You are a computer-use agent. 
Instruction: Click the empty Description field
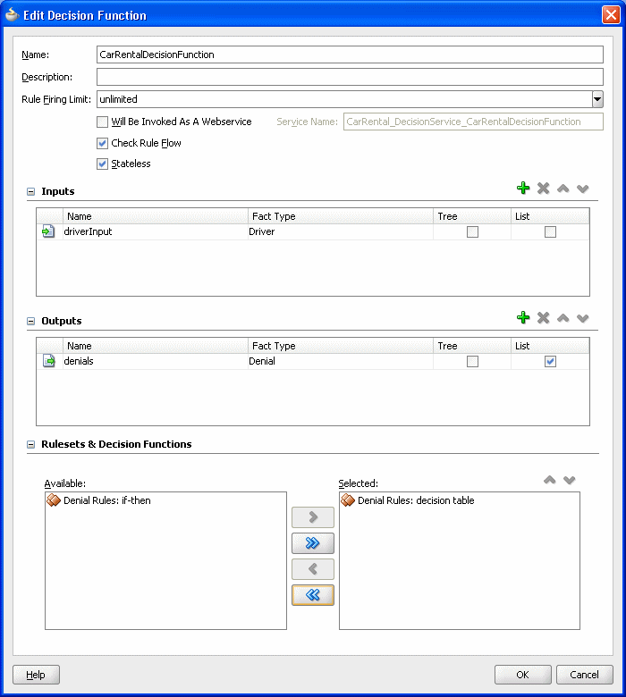pos(350,77)
